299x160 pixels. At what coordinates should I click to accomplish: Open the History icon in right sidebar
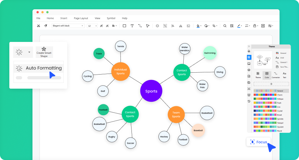249,101
